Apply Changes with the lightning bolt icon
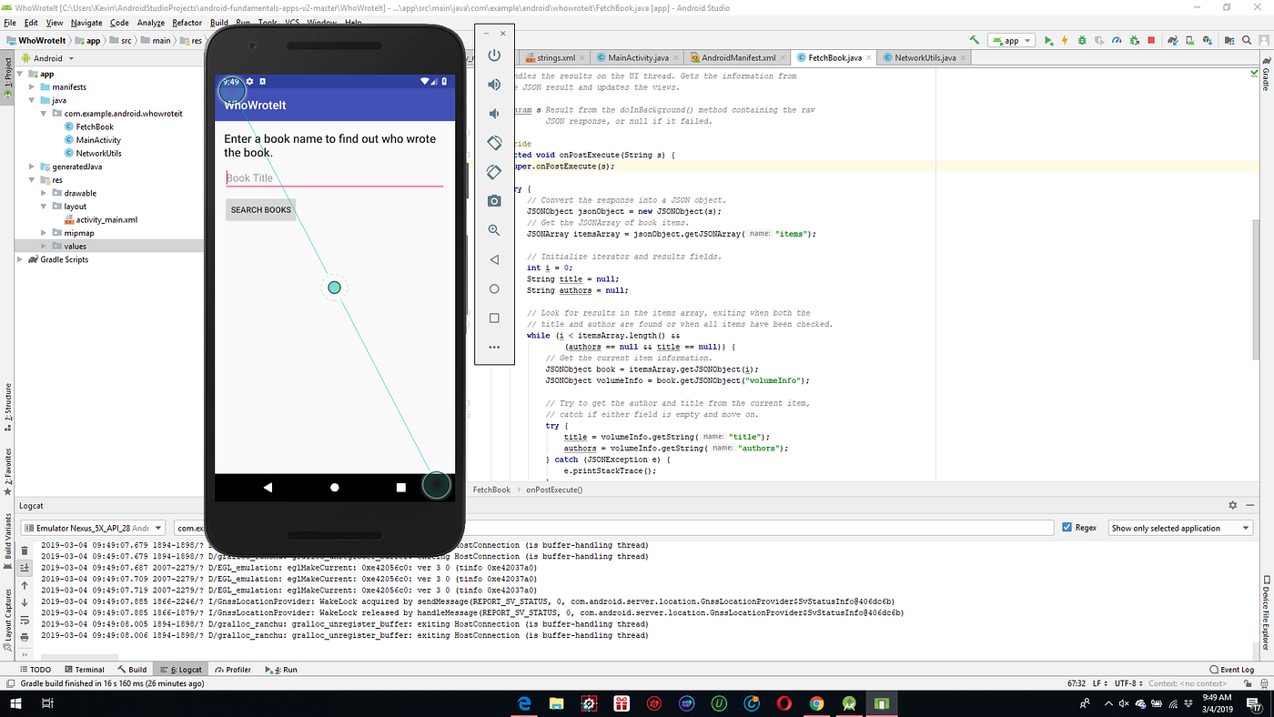The image size is (1274, 717). [1065, 40]
